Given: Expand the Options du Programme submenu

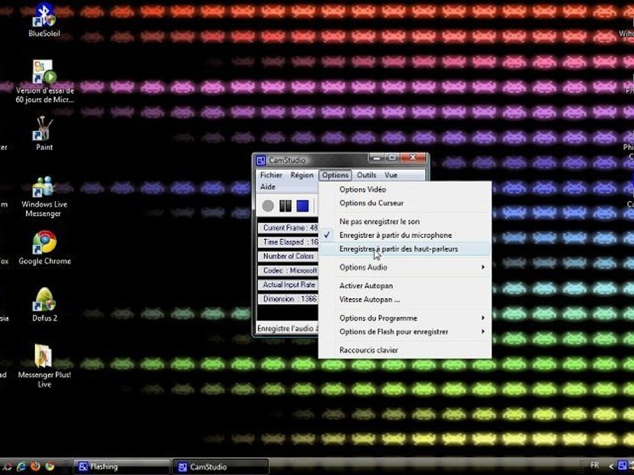Looking at the screenshot, I should tap(405, 318).
